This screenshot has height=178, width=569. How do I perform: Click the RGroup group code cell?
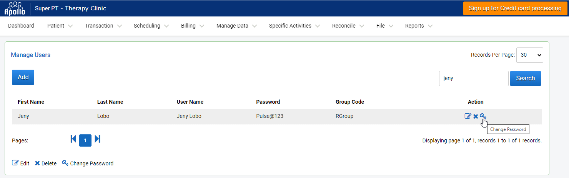[344, 116]
